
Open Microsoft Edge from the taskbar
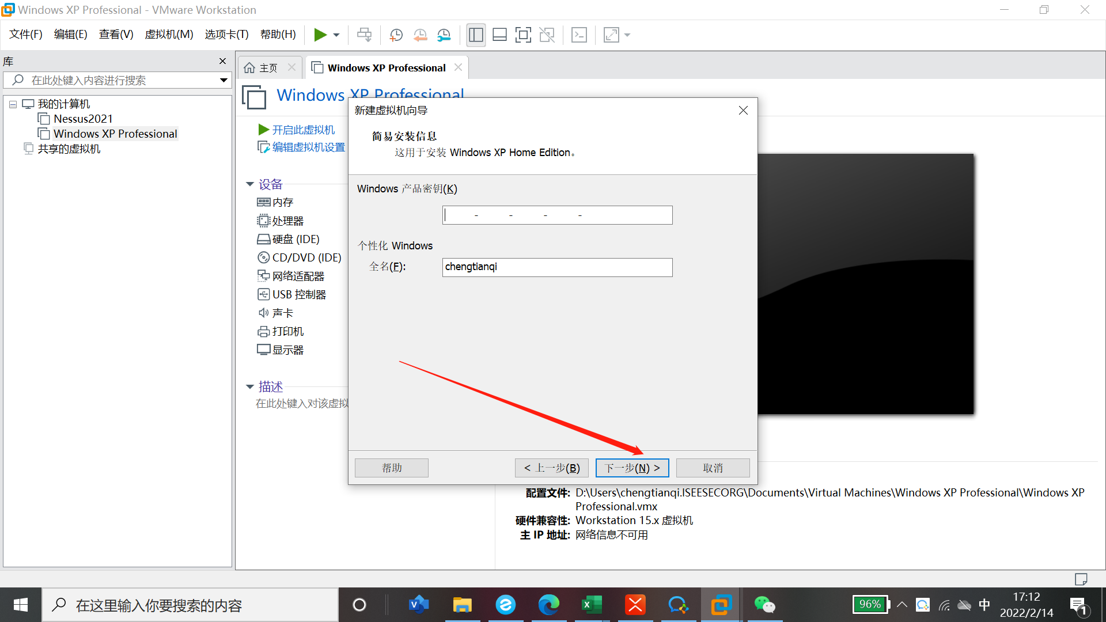[548, 605]
